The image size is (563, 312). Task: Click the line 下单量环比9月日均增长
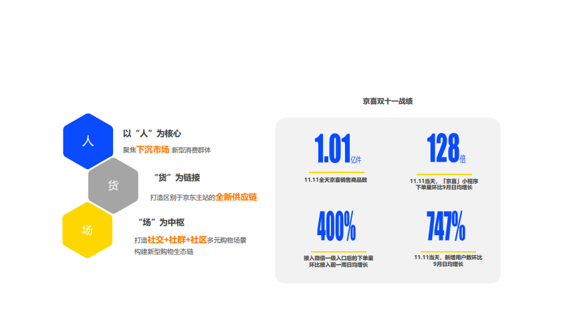(x=444, y=187)
